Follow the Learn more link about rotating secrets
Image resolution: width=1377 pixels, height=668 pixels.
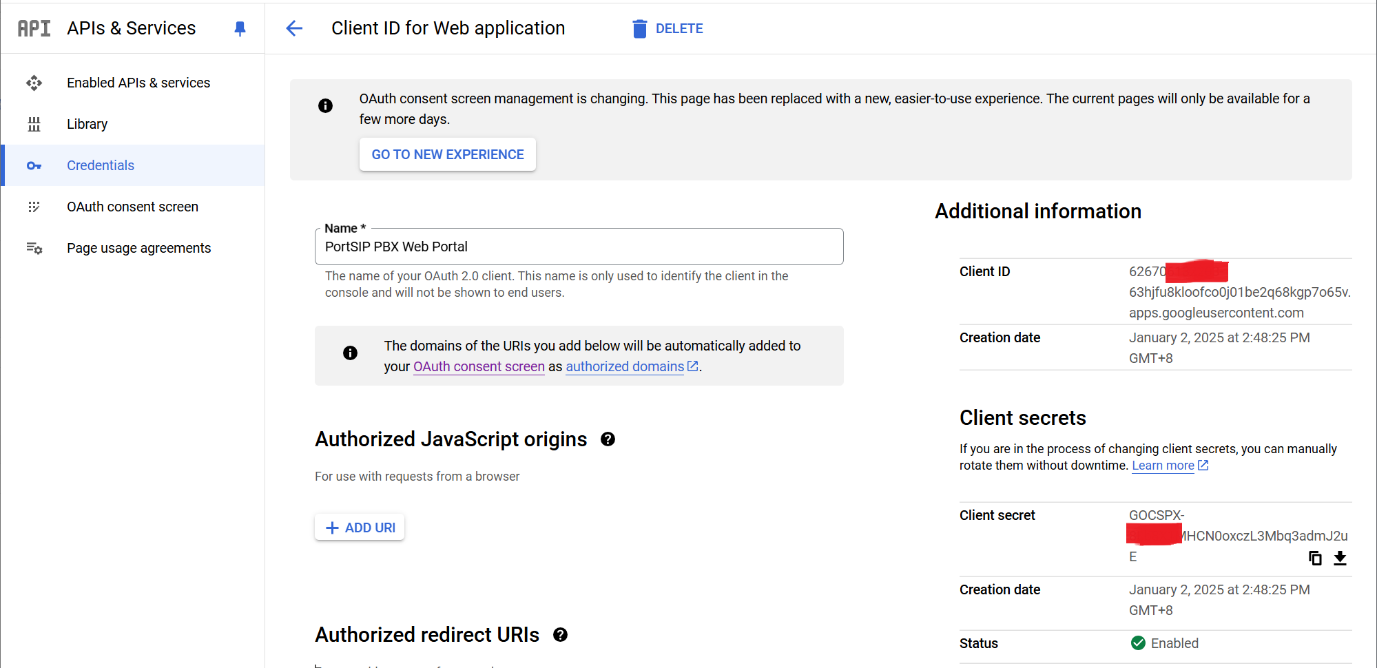coord(1164,466)
